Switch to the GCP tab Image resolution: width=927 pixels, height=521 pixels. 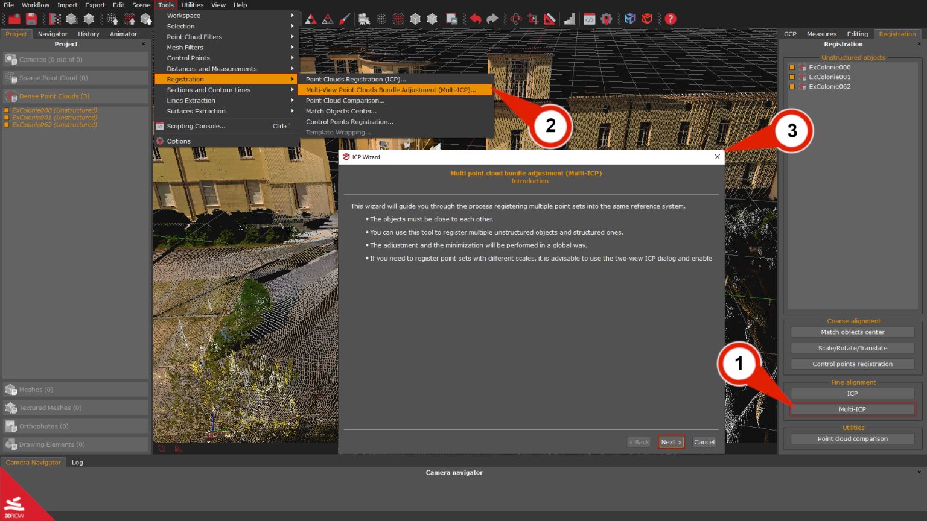pos(791,34)
